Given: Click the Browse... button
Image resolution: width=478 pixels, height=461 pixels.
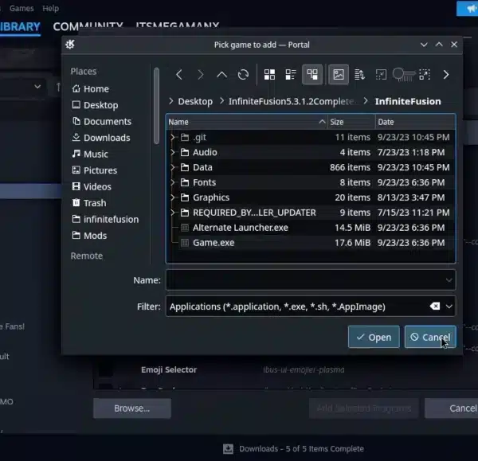Looking at the screenshot, I should [132, 408].
